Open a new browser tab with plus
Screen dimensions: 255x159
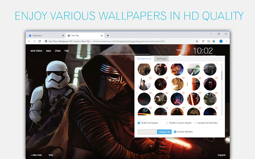tap(108, 35)
